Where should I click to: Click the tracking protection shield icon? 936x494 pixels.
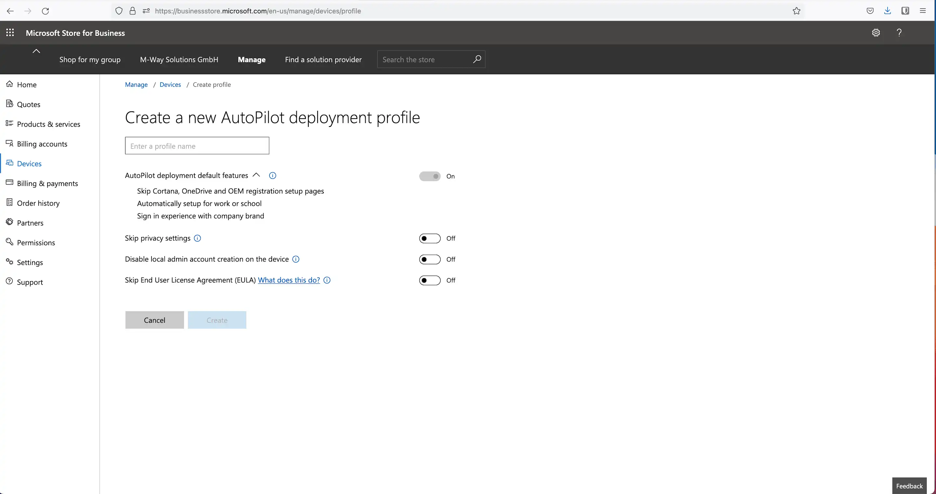(119, 11)
